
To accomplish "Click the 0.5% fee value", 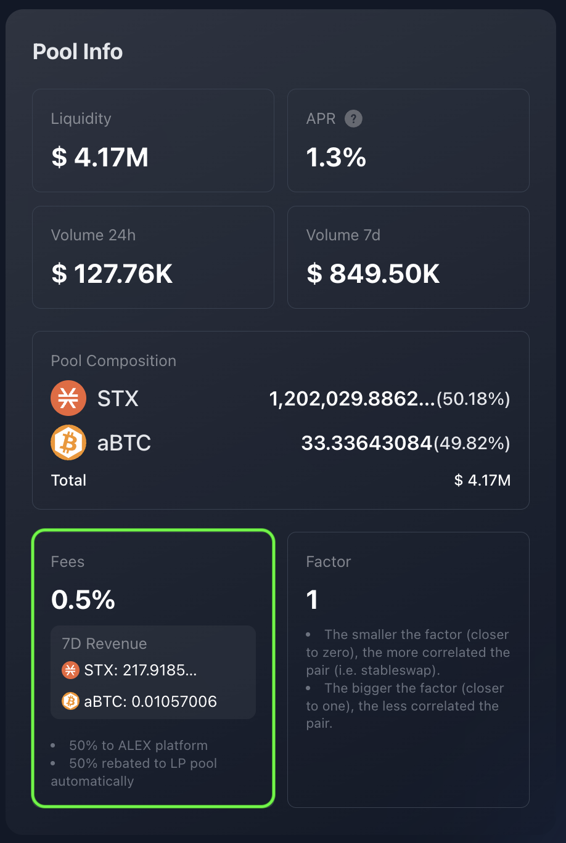I will [x=83, y=598].
